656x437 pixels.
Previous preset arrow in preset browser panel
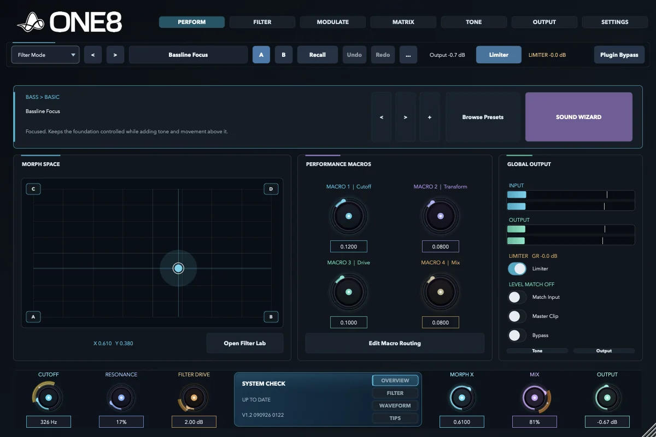tap(382, 117)
